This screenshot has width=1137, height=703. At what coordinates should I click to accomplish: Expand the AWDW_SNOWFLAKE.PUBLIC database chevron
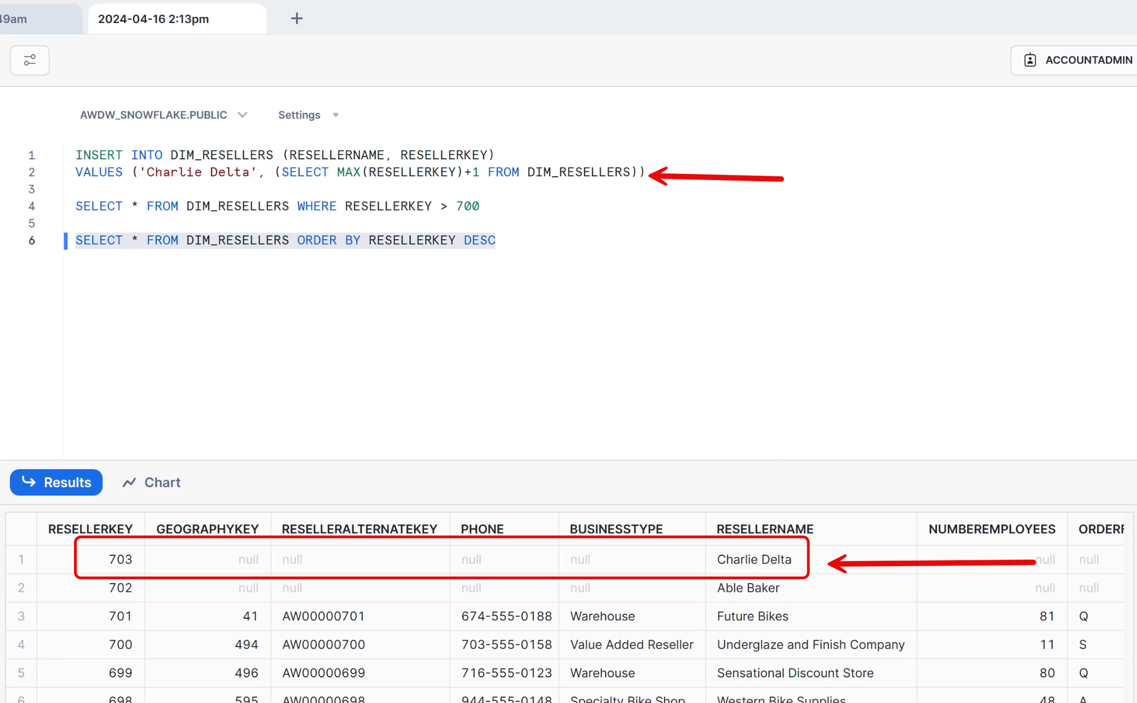pyautogui.click(x=243, y=115)
